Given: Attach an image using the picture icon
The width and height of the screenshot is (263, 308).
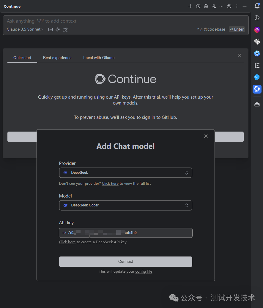Looking at the screenshot, I should [x=51, y=29].
